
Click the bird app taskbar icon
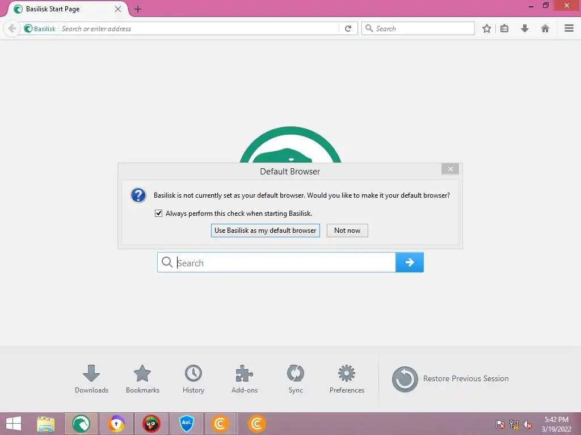[151, 424]
